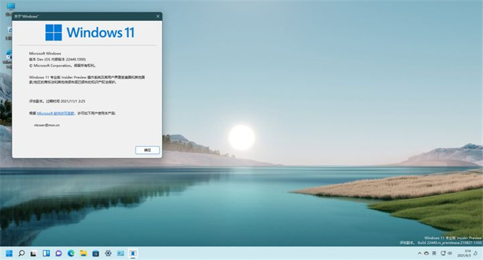The width and height of the screenshot is (483, 260).
Task: Click the licensed user email text
Action: tap(47, 125)
